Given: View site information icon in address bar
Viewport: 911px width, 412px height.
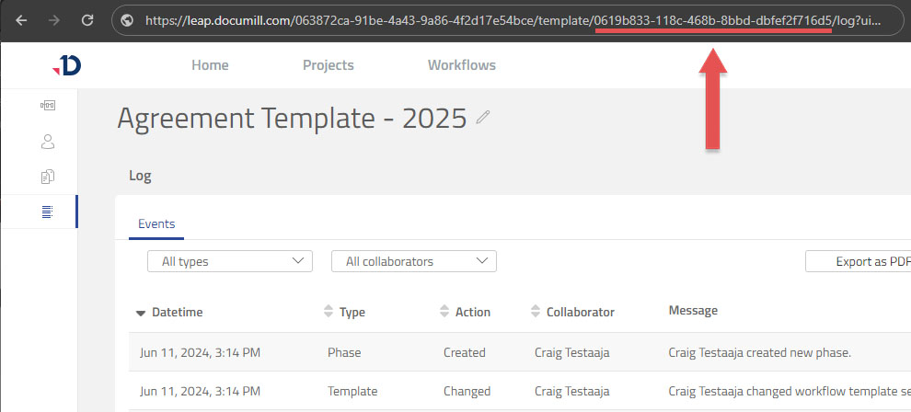Looking at the screenshot, I should coord(128,19).
